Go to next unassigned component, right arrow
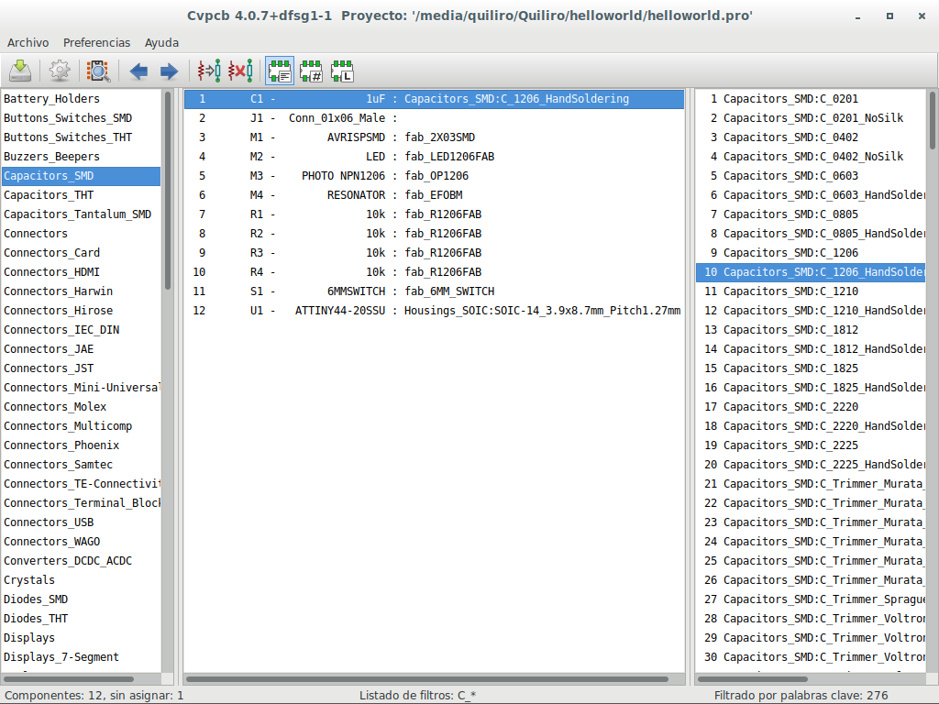The height and width of the screenshot is (704, 939). click(169, 71)
